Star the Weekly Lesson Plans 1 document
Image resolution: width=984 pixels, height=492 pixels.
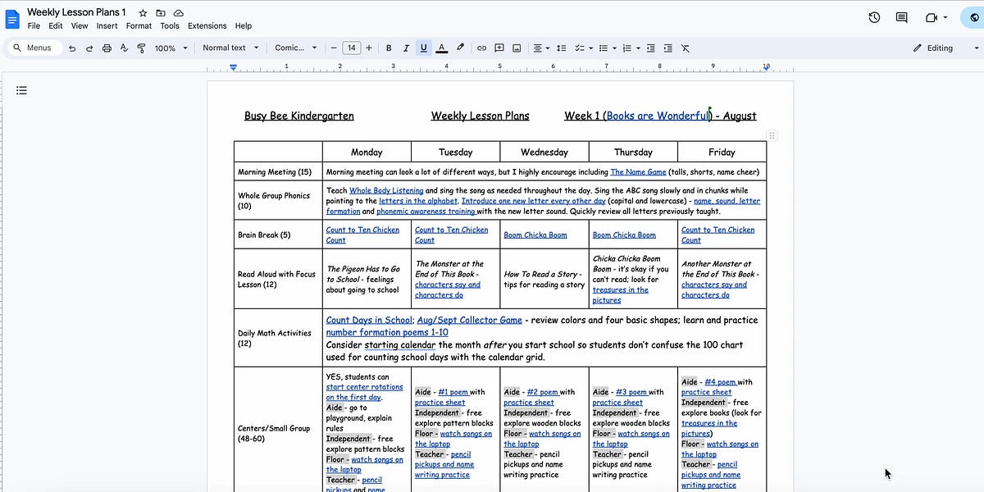(x=141, y=12)
